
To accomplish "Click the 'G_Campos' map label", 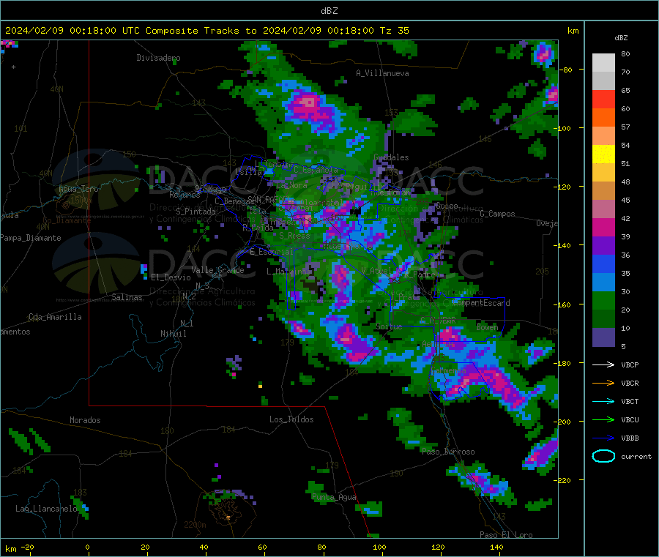I will click(x=497, y=214).
